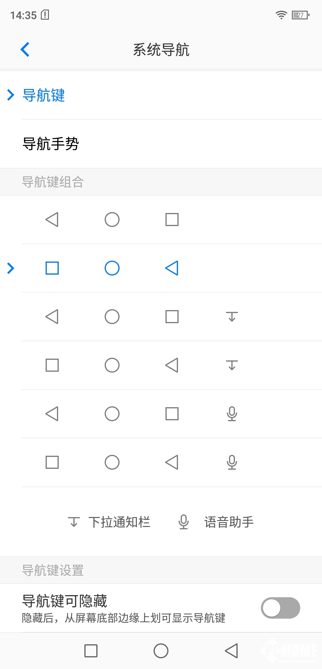Tap the pull-down arrow icon beside 下拉通知栏

(74, 522)
